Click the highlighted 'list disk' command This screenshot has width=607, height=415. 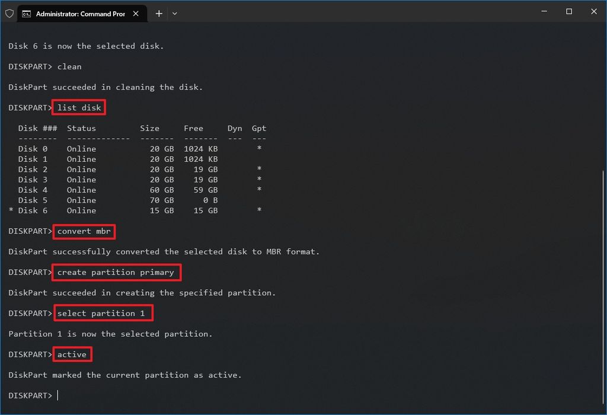(x=79, y=107)
